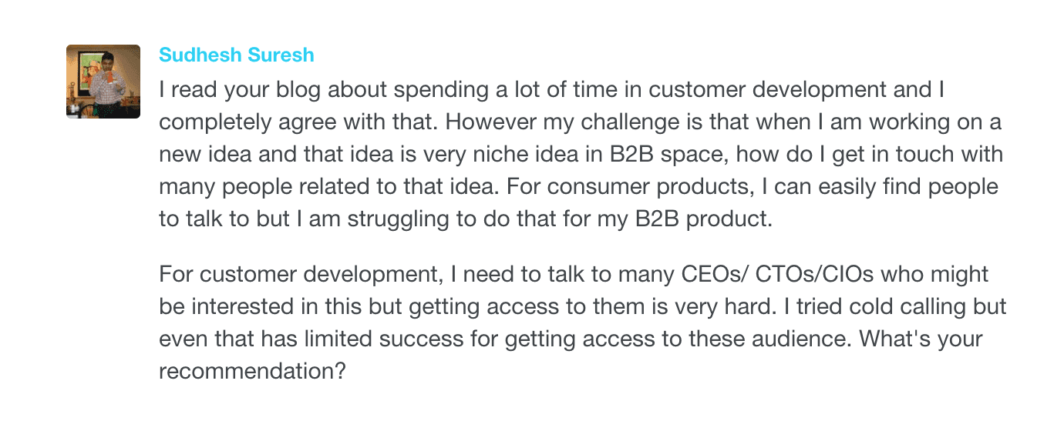Click the final word "recommendation?"
Image resolution: width=1064 pixels, height=431 pixels.
click(251, 370)
